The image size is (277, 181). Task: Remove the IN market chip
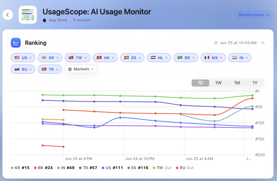[246, 58]
